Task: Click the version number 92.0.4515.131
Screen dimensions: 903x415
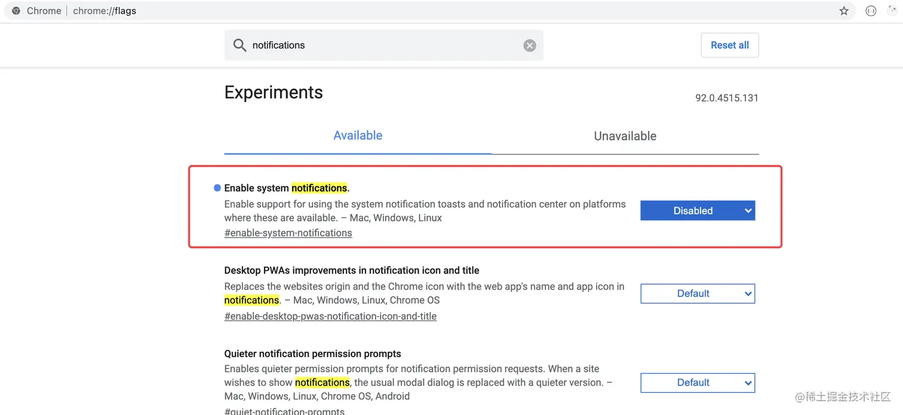Action: point(726,98)
